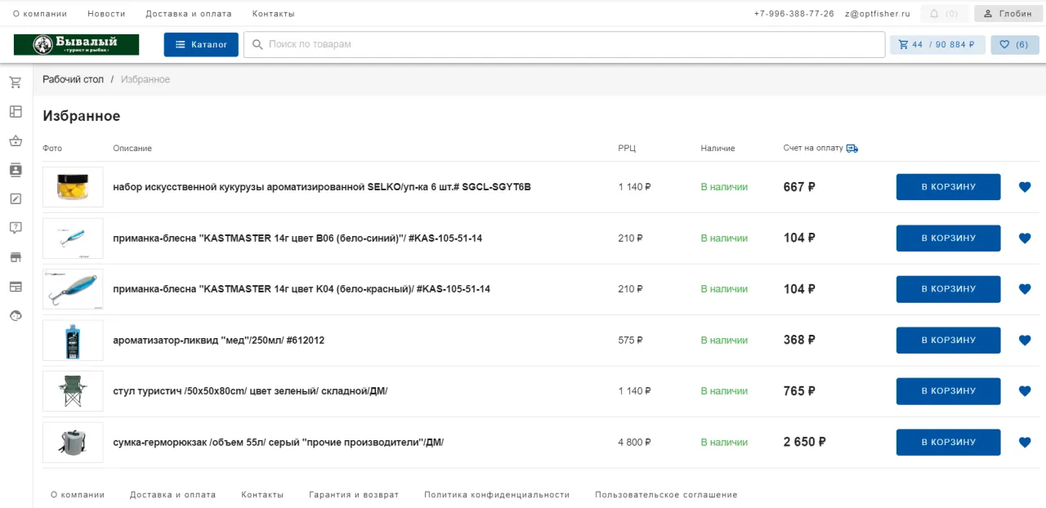Open the cart icon in the left sidebar
This screenshot has height=508, width=1046.
pyautogui.click(x=15, y=82)
